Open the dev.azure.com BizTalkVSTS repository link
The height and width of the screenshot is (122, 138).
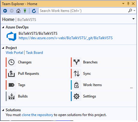click(x=66, y=38)
